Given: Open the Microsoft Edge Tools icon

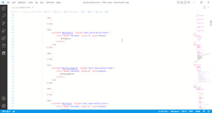Looking at the screenshot, I should 4,53.
